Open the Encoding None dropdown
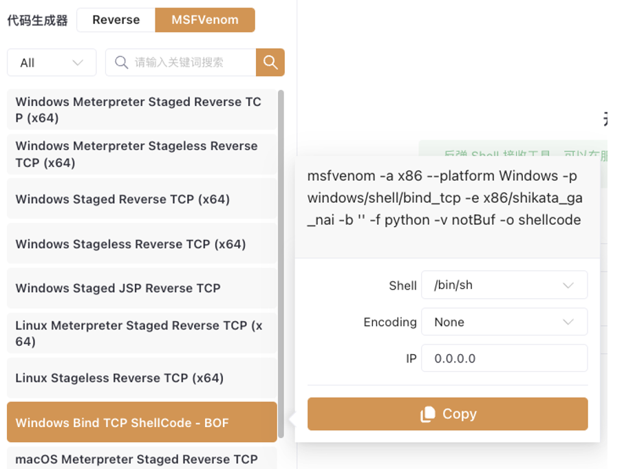The height and width of the screenshot is (469, 624). [x=504, y=321]
